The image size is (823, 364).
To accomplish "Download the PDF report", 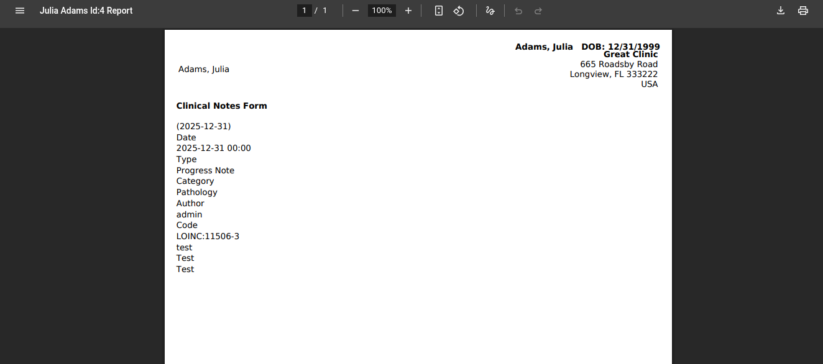I will tap(781, 11).
